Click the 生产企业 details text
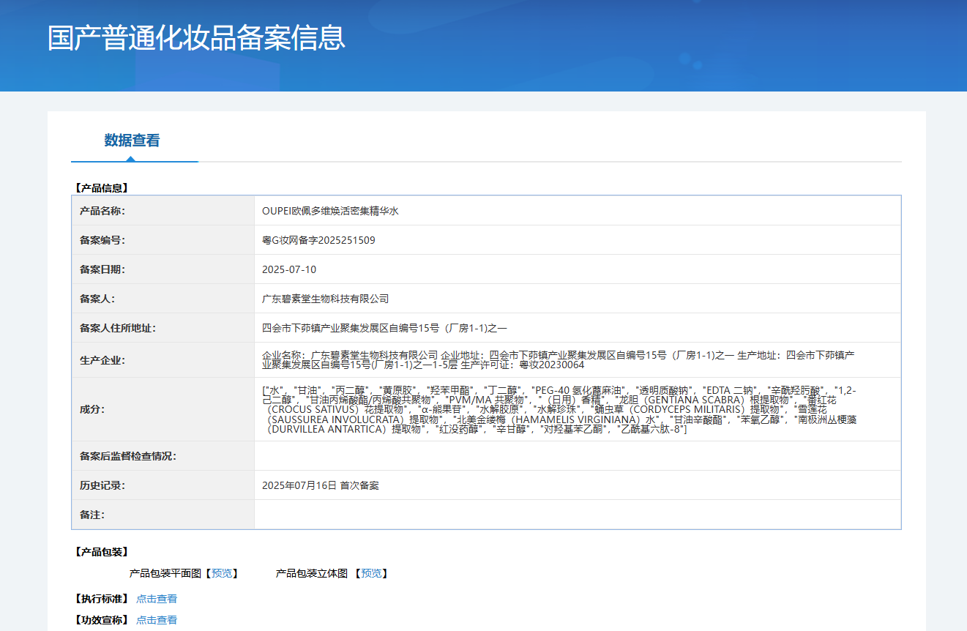 tap(558, 359)
